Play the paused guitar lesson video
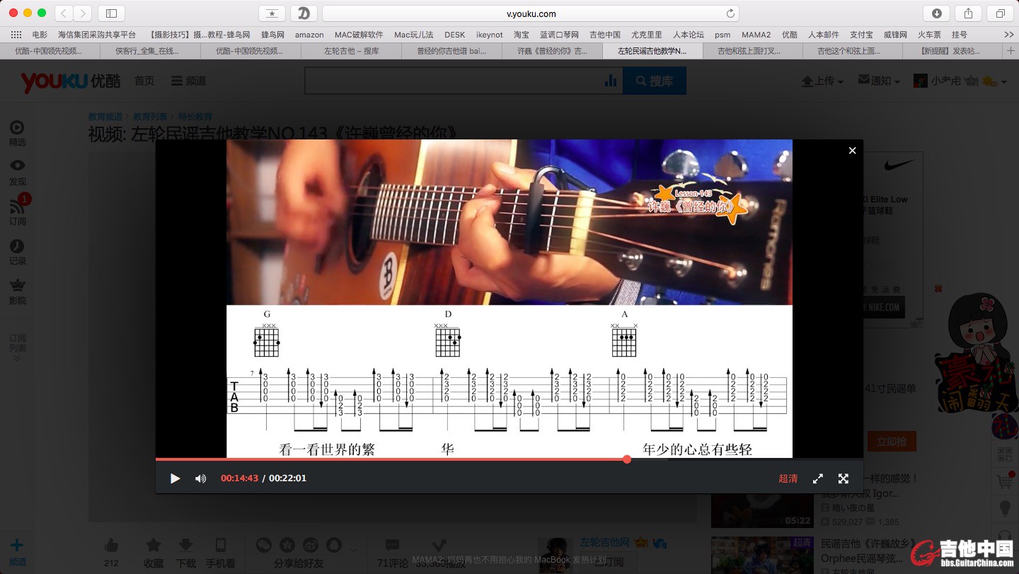Screen dimensions: 1019x574 [x=175, y=478]
